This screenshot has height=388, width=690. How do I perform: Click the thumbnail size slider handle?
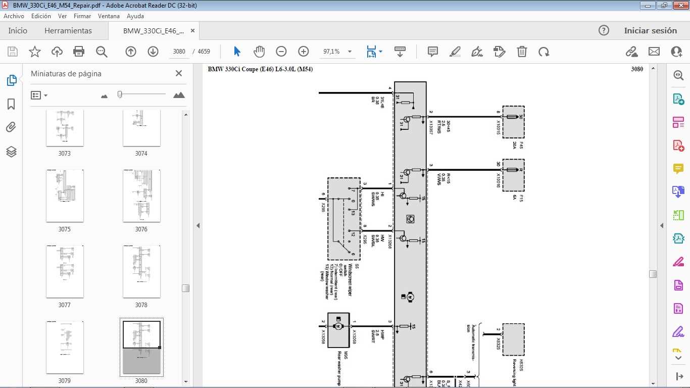120,94
